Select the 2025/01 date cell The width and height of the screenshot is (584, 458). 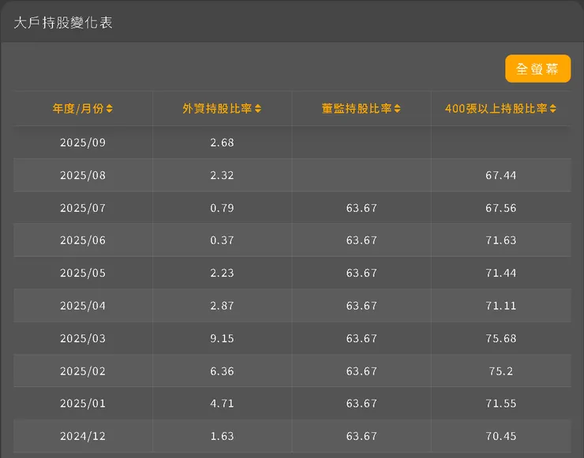click(x=83, y=404)
